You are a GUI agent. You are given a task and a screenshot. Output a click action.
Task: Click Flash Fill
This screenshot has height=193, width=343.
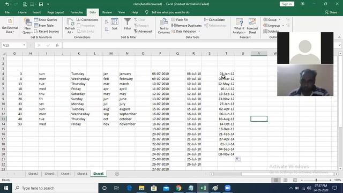click(x=180, y=20)
